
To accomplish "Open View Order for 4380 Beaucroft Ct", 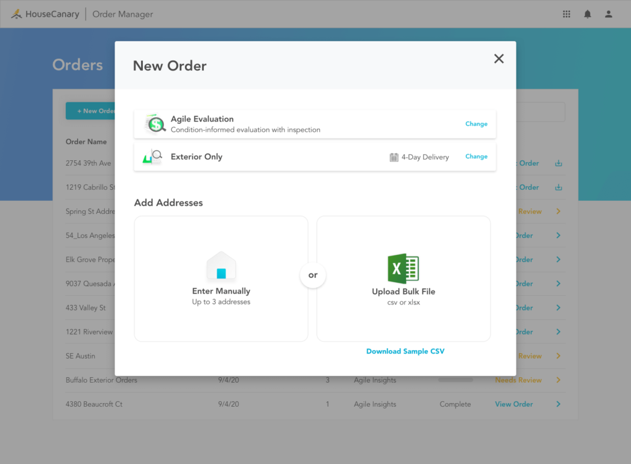I will (x=513, y=404).
